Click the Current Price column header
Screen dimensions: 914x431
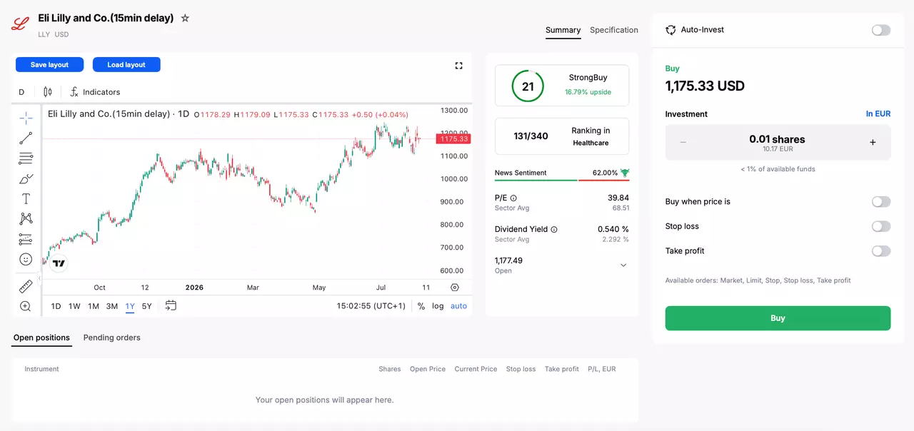[x=476, y=369]
